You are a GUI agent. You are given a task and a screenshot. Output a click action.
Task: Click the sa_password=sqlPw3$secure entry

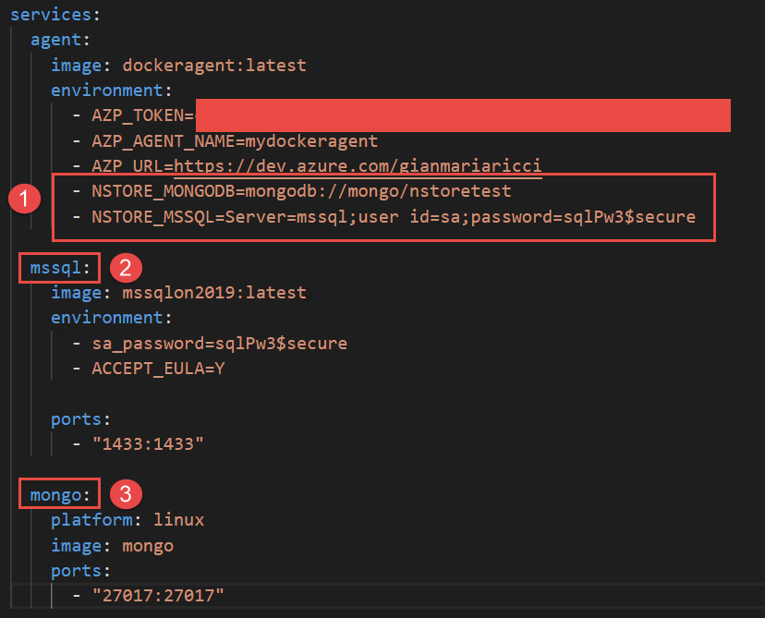pos(219,344)
